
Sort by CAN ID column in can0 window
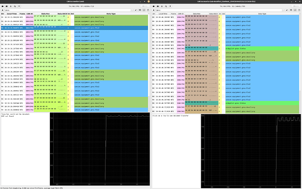[x=30, y=14]
